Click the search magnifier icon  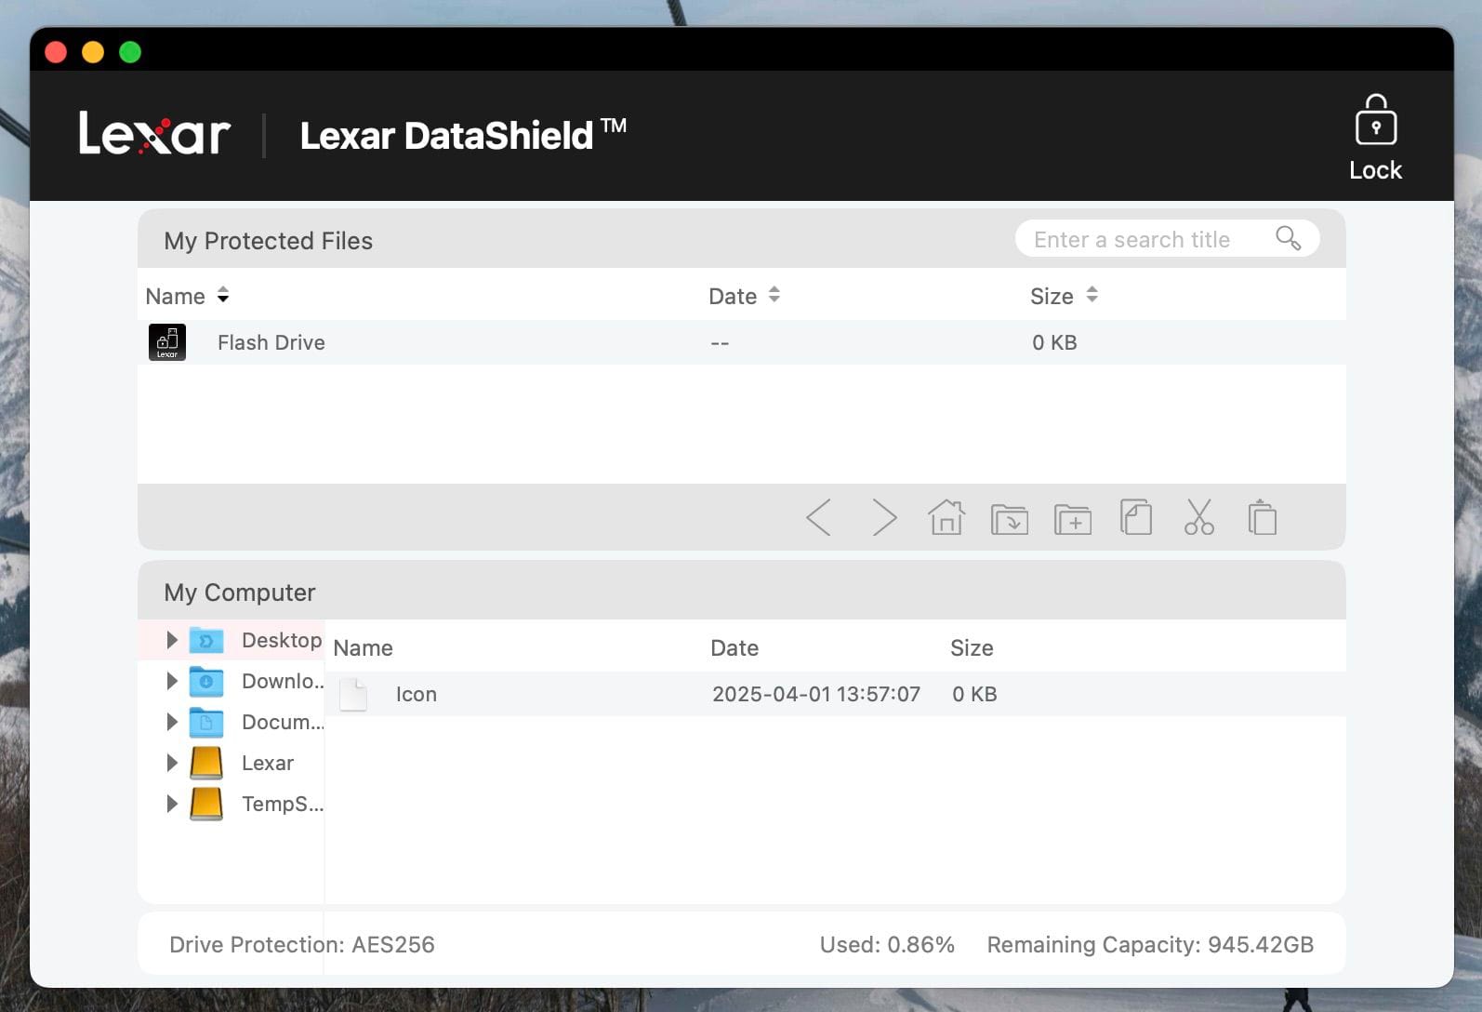(x=1288, y=238)
